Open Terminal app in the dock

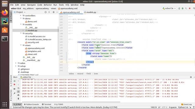click(x=5, y=39)
